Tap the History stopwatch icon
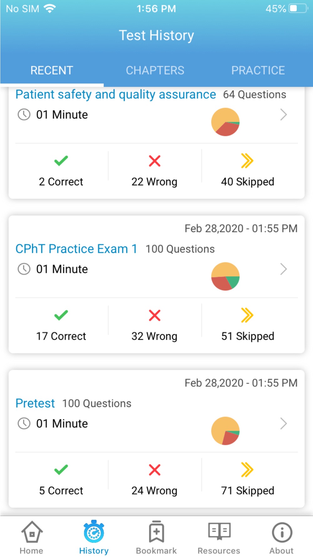This screenshot has width=313, height=557. coord(94,532)
